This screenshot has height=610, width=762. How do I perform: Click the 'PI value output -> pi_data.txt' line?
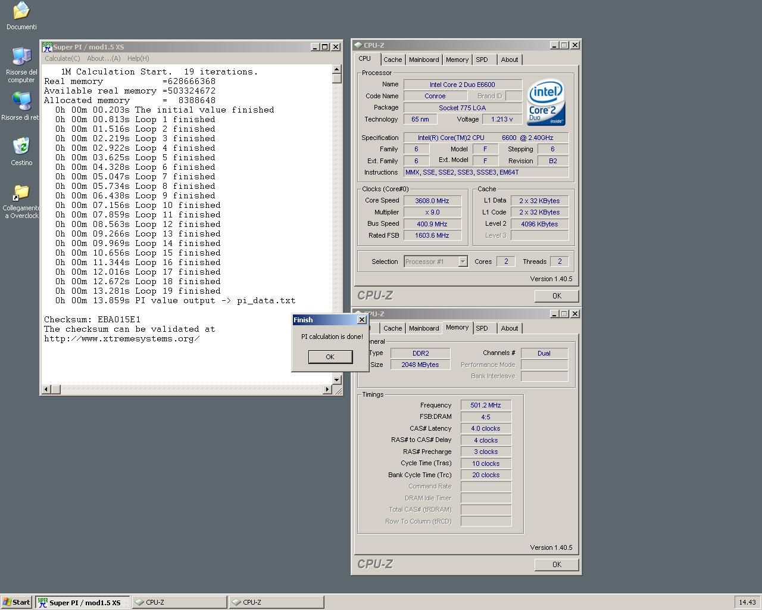tap(176, 301)
